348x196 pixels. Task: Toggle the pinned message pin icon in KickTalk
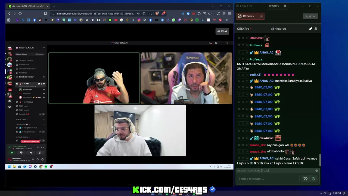pos(311,29)
